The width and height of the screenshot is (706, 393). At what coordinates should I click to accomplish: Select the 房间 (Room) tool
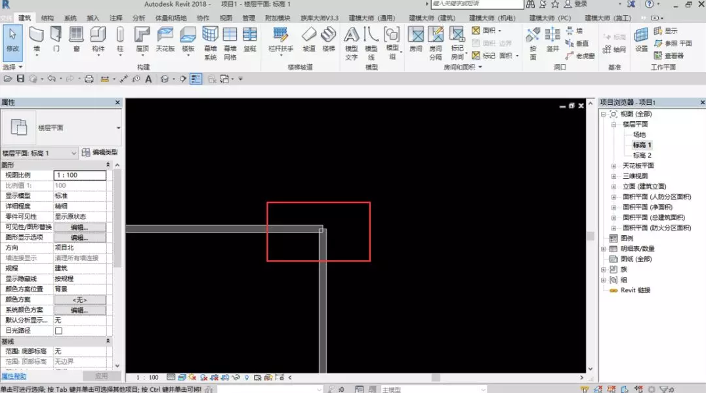tap(415, 39)
